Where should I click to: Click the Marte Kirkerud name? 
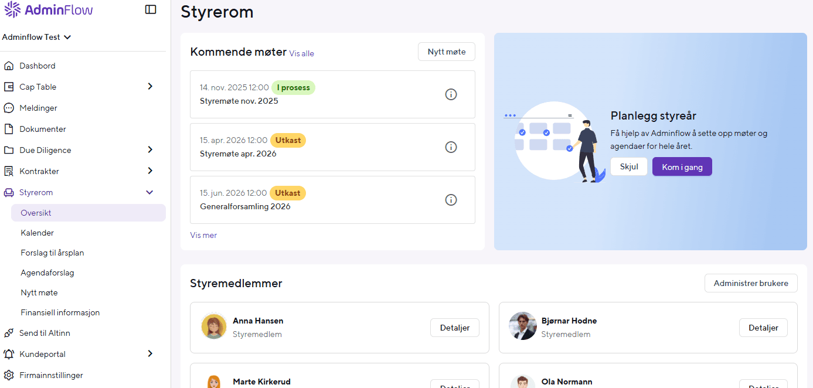click(x=261, y=382)
